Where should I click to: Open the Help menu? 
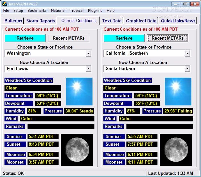(110, 11)
